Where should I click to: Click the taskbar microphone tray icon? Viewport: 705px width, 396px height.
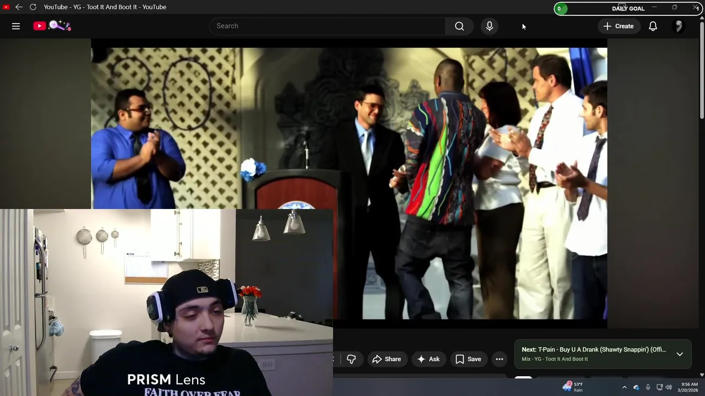(648, 387)
